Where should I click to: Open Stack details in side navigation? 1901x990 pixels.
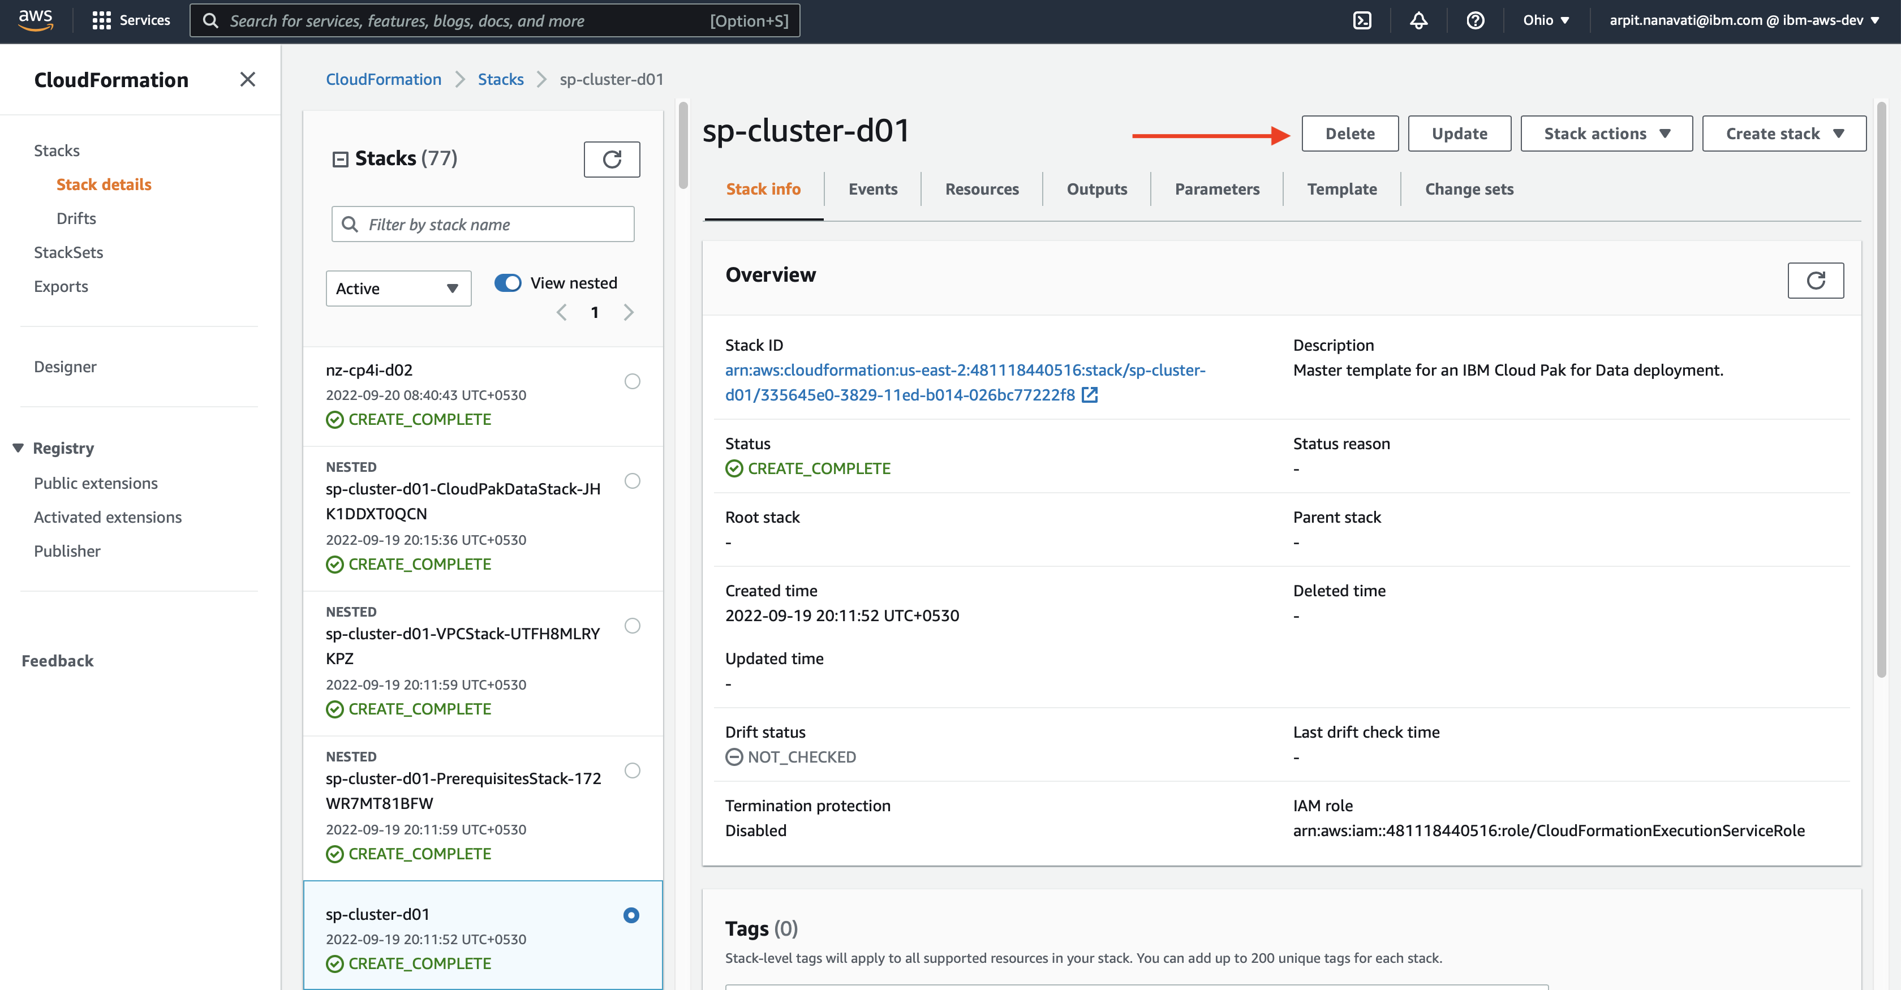(x=104, y=184)
